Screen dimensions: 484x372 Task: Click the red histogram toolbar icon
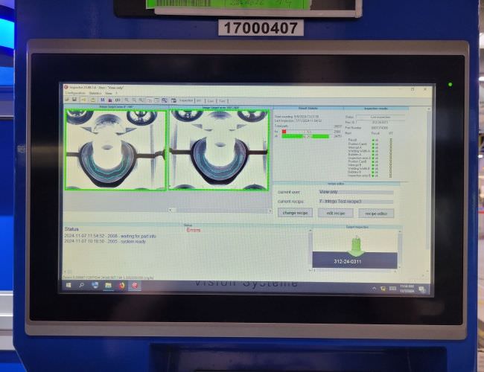click(110, 100)
